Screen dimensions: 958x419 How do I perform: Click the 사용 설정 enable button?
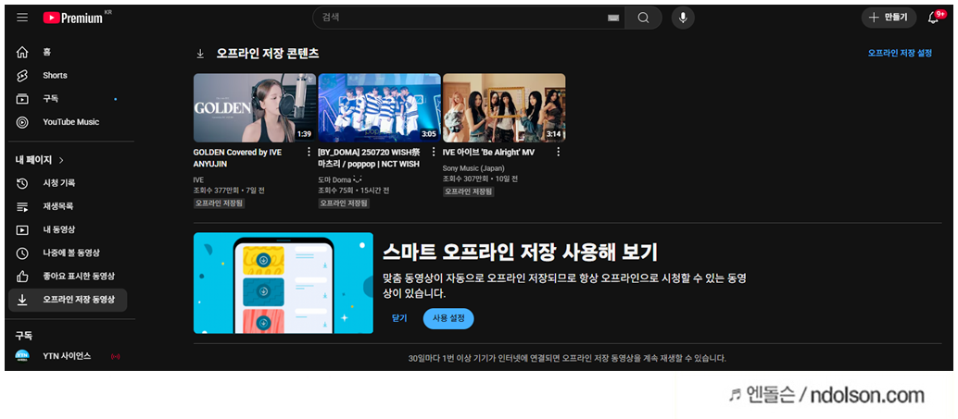448,318
